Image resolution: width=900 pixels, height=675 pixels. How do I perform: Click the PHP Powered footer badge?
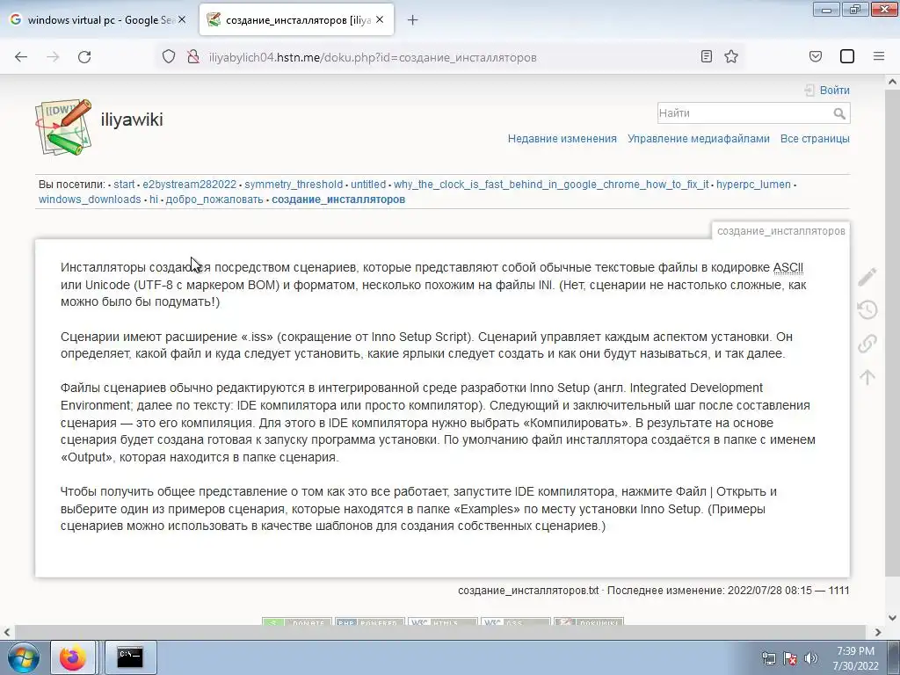(370, 621)
